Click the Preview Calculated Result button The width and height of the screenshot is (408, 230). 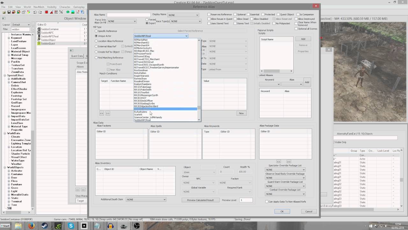pos(200,200)
